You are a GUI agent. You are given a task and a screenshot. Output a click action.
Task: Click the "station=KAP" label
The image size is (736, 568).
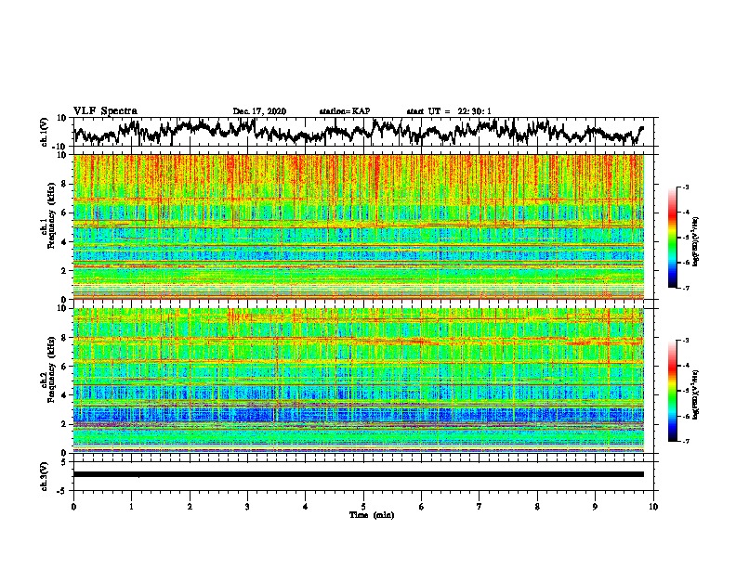(x=345, y=111)
